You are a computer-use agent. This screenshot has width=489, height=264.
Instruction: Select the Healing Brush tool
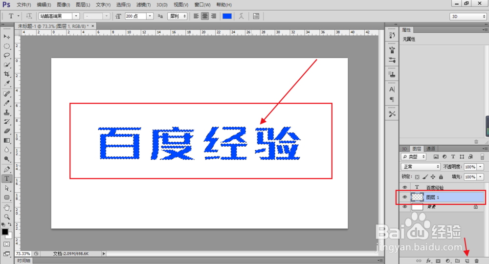point(6,94)
